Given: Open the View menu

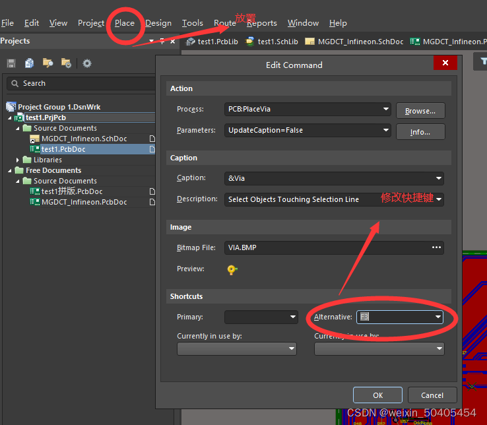Looking at the screenshot, I should tap(58, 23).
